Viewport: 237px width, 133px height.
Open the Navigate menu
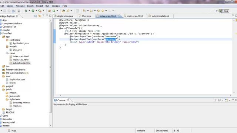[x=20, y=6]
